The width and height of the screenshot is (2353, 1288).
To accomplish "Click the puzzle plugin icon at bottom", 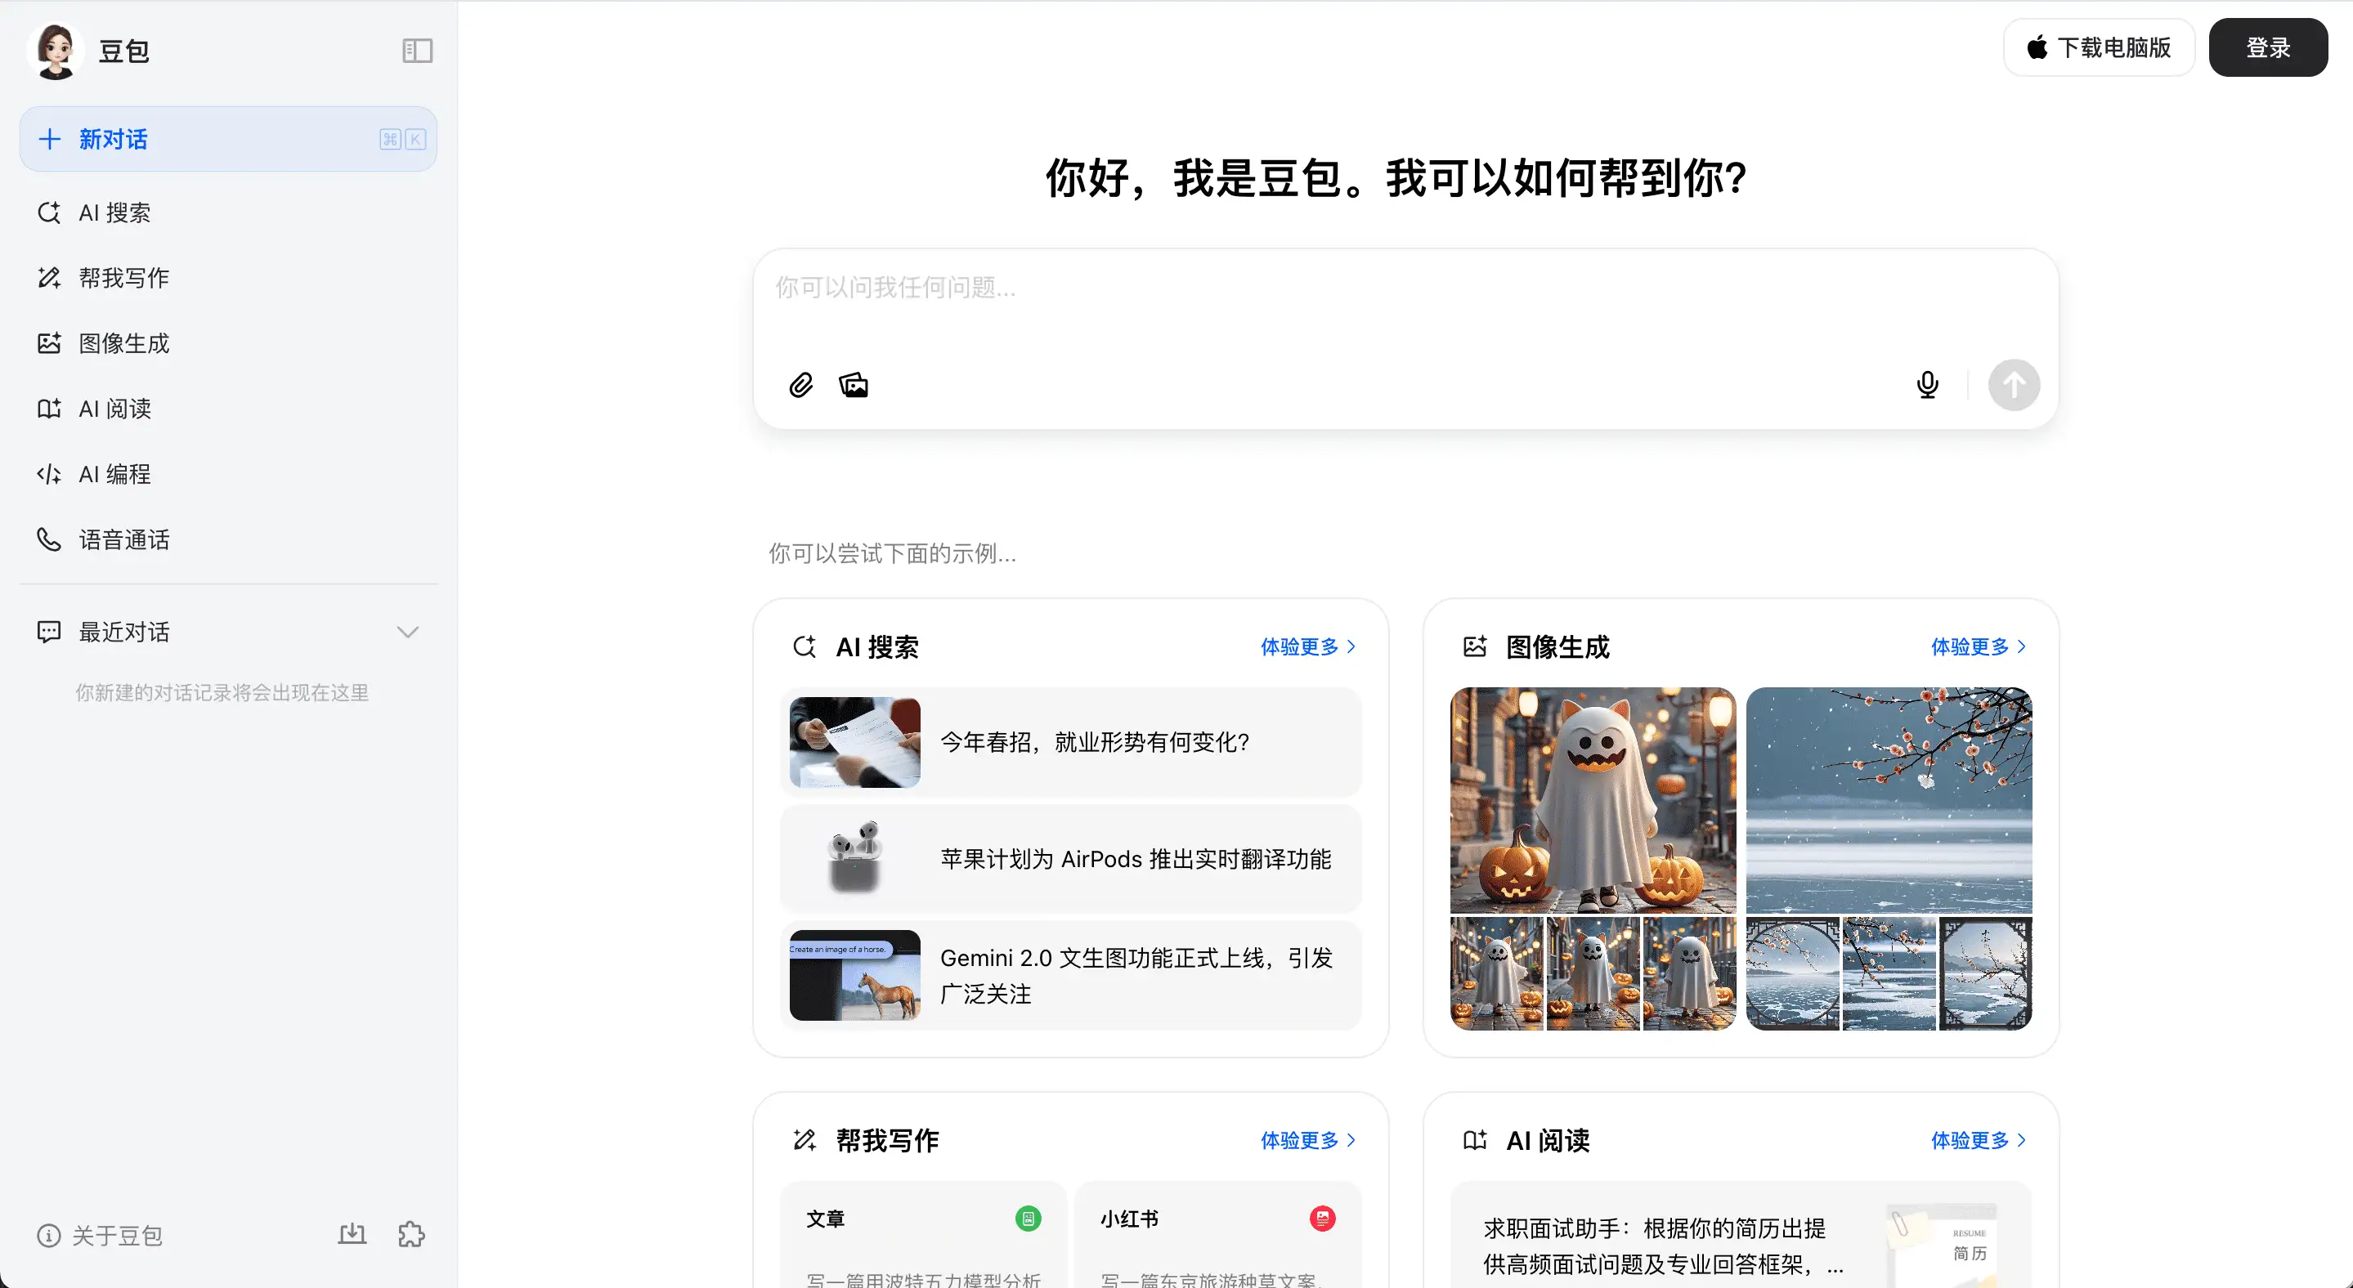I will point(411,1234).
